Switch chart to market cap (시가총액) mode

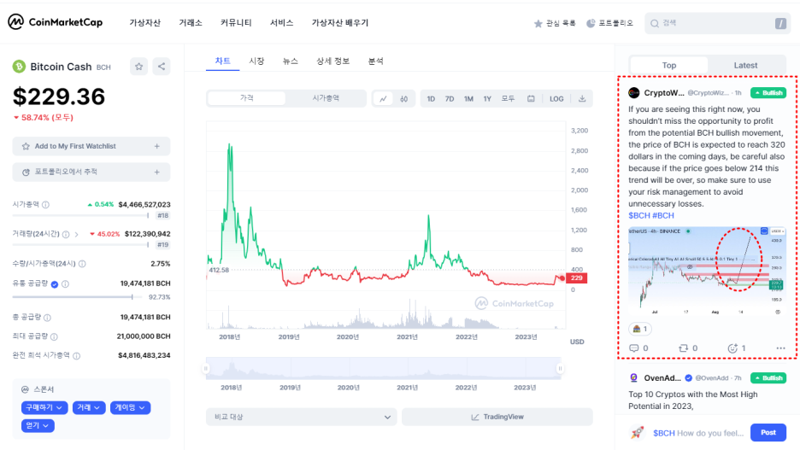coord(326,98)
